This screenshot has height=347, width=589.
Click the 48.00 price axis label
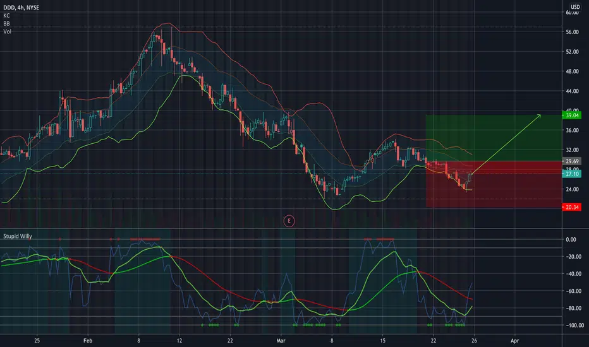tap(572, 71)
